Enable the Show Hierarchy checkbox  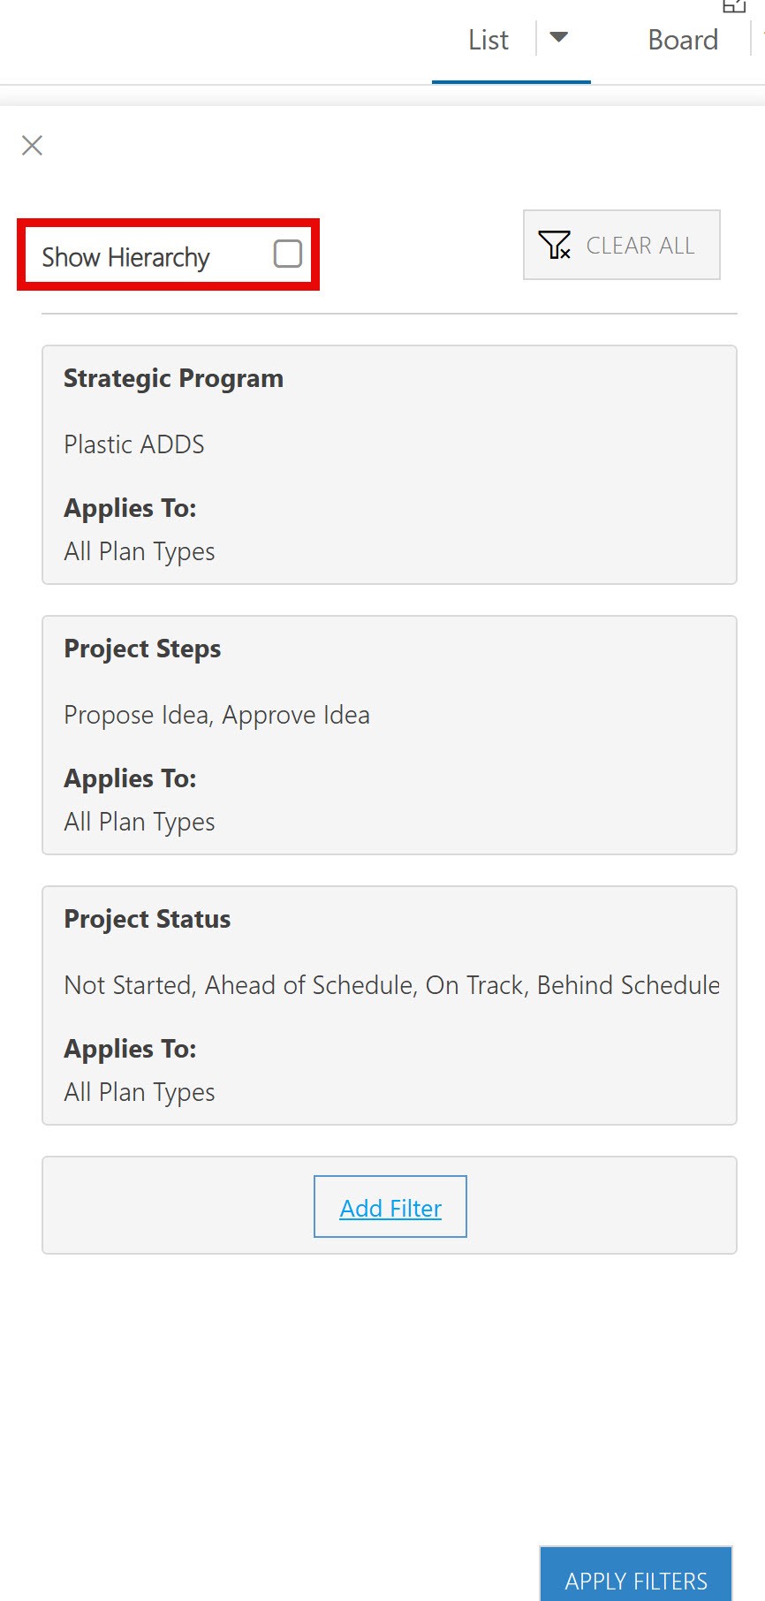pos(288,254)
